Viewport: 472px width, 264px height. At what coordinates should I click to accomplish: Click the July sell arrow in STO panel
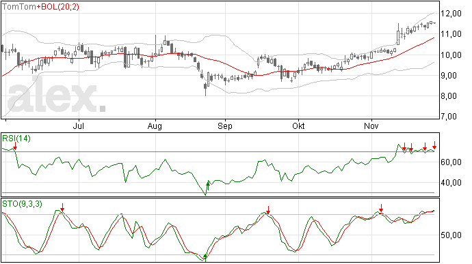pyautogui.click(x=62, y=207)
